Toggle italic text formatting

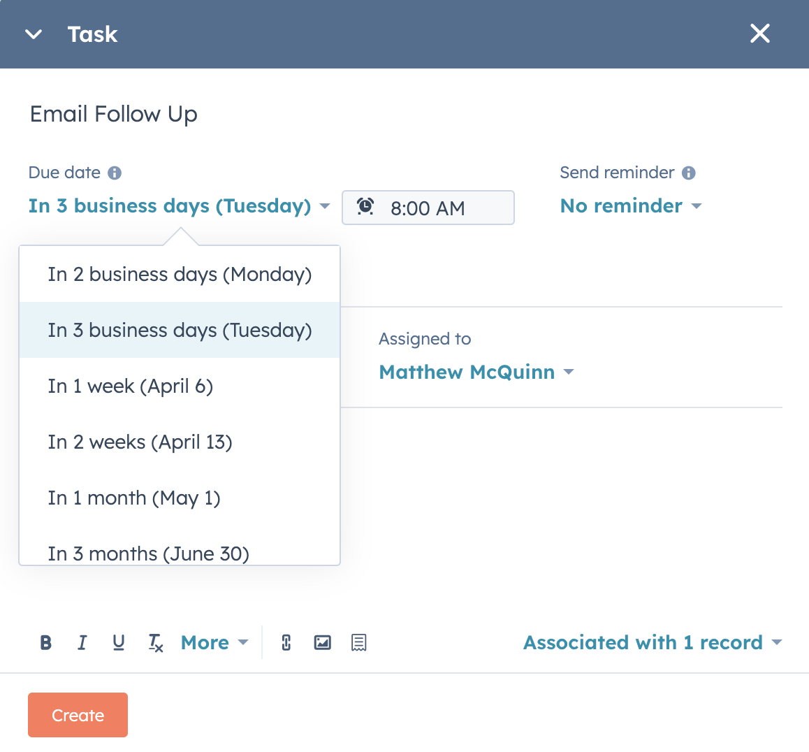[82, 642]
